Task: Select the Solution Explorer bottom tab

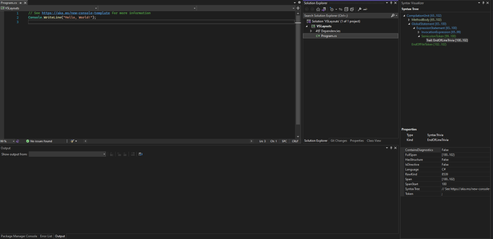Action: click(316, 141)
